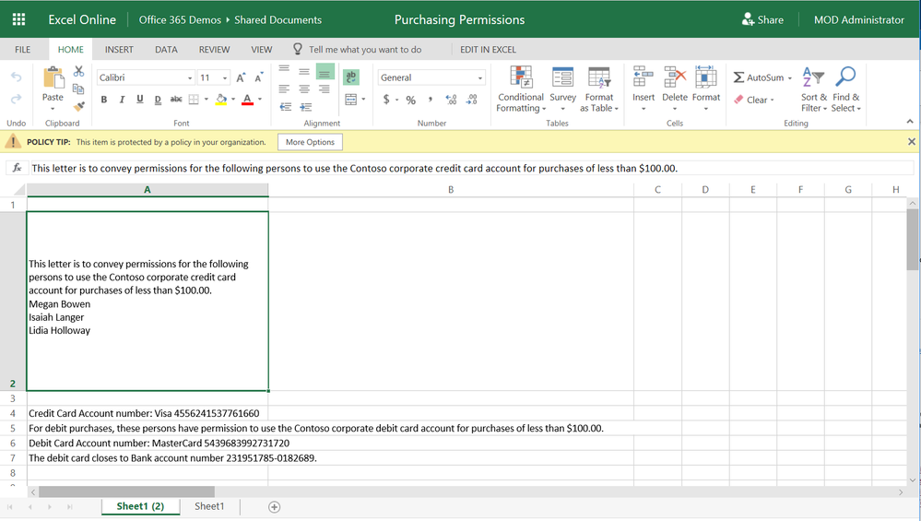
Task: Click the Tell me what you want field
Action: [365, 50]
